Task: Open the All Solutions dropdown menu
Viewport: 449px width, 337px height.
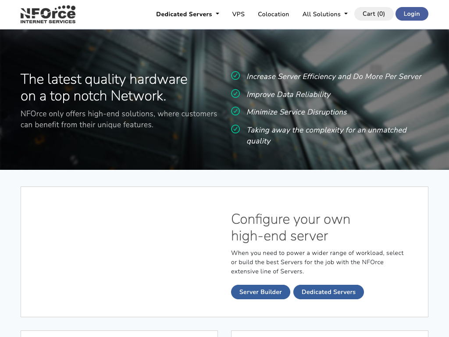Action: pyautogui.click(x=324, y=14)
